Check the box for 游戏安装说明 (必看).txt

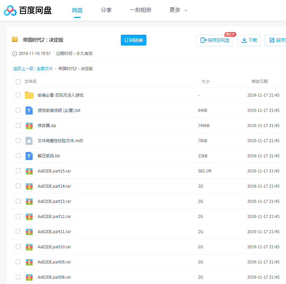(x=18, y=110)
